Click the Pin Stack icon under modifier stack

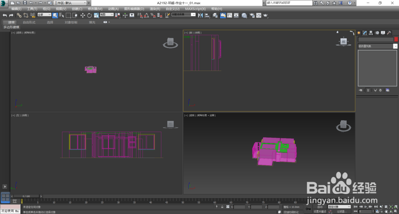(360, 90)
